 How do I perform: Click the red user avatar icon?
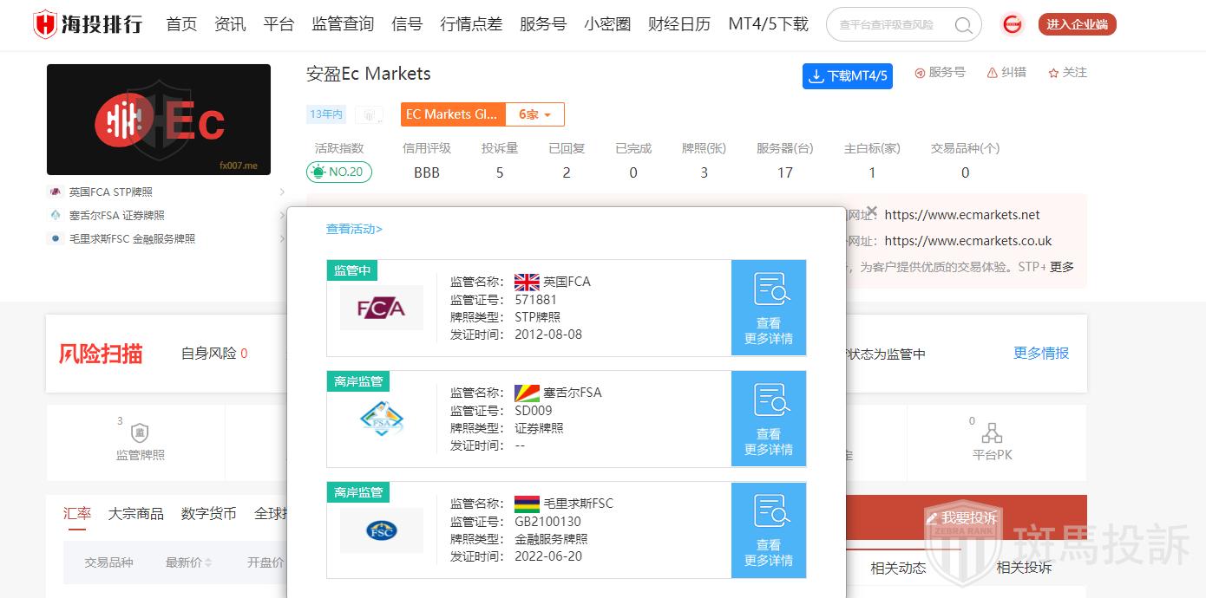click(1012, 24)
